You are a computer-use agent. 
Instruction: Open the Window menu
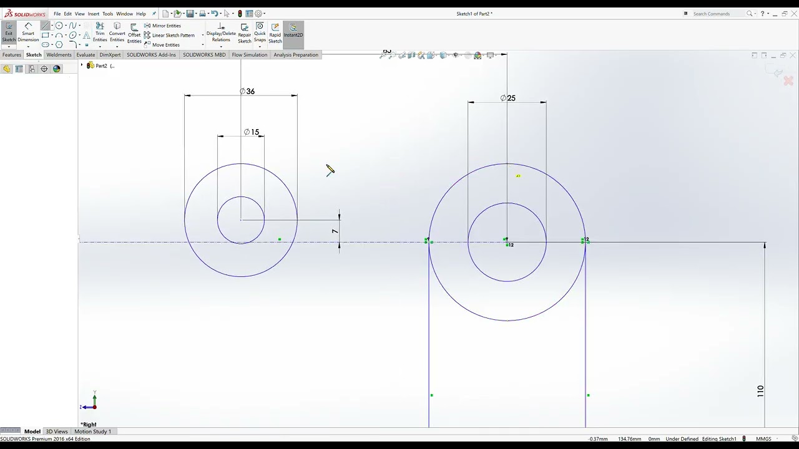[124, 14]
